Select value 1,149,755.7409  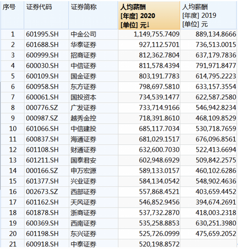149,34
